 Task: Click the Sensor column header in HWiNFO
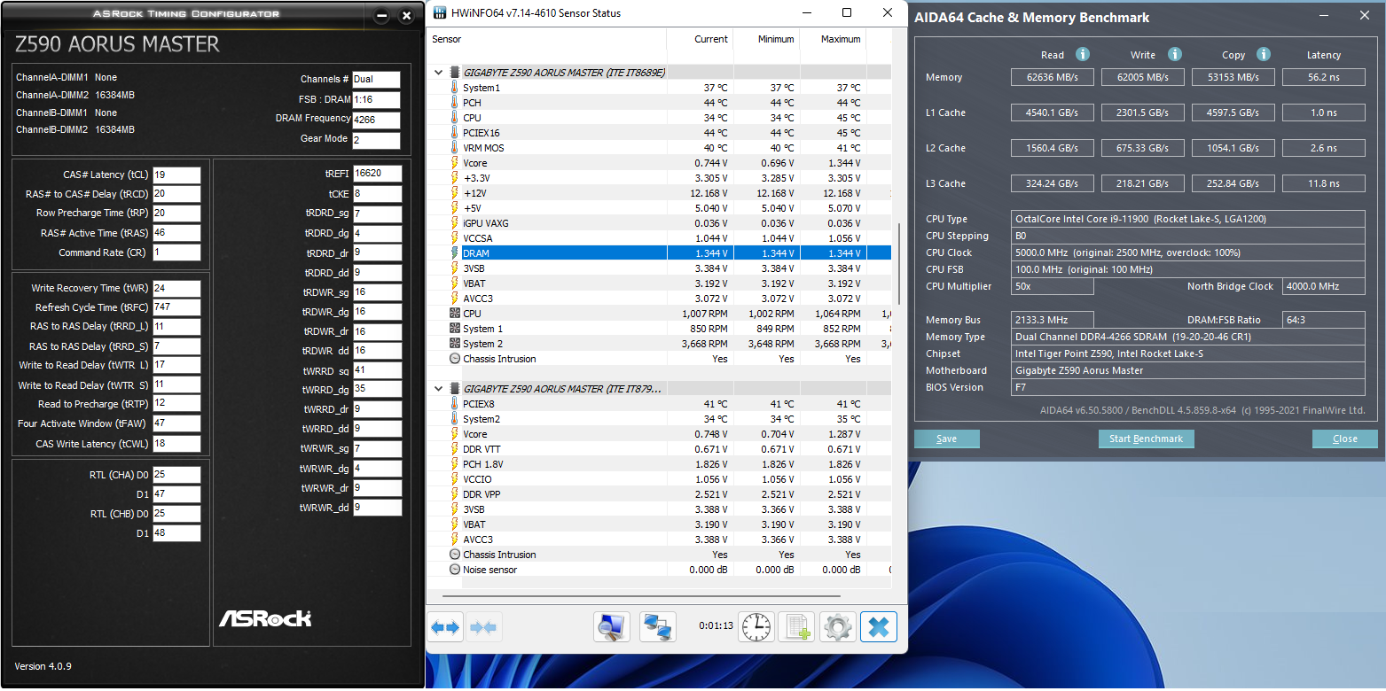click(546, 39)
